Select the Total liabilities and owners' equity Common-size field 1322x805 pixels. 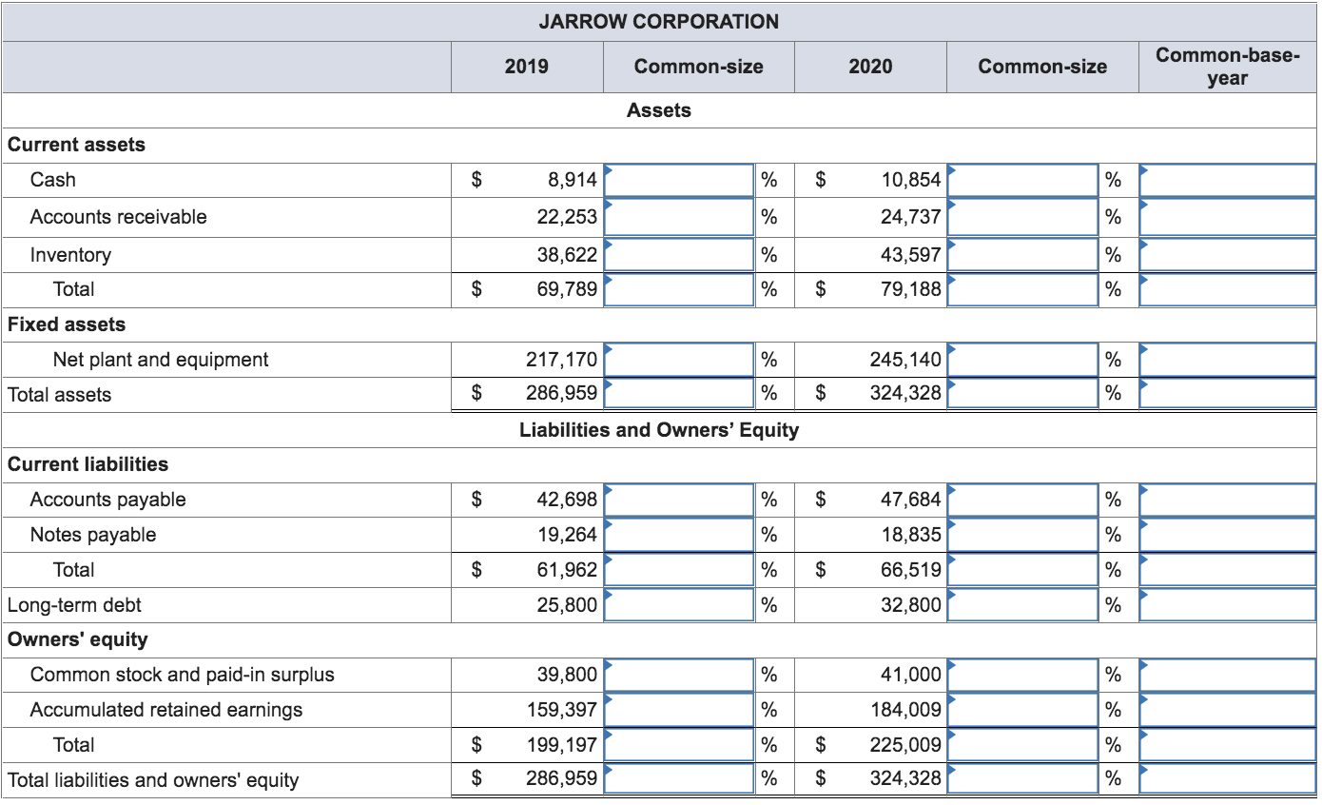pos(679,778)
